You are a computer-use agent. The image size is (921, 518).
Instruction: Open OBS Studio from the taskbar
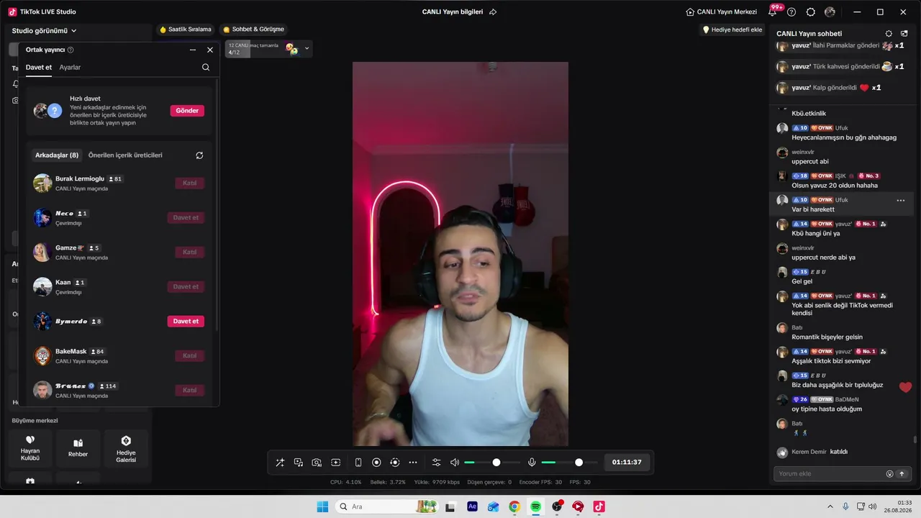pos(556,506)
